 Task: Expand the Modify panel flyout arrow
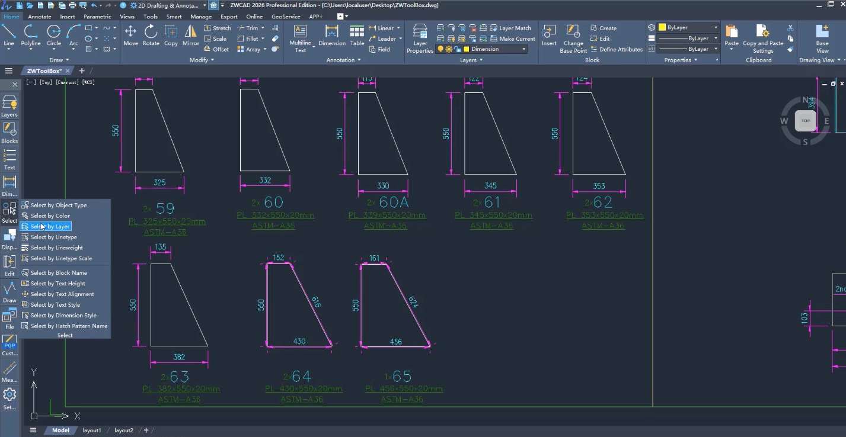point(212,60)
